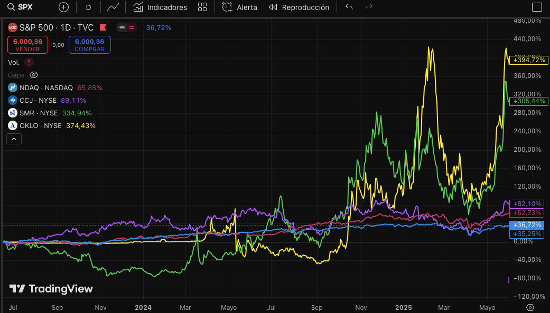Image resolution: width=550 pixels, height=313 pixels.
Task: Start Reproducción bar replay mode
Action: tap(299, 7)
